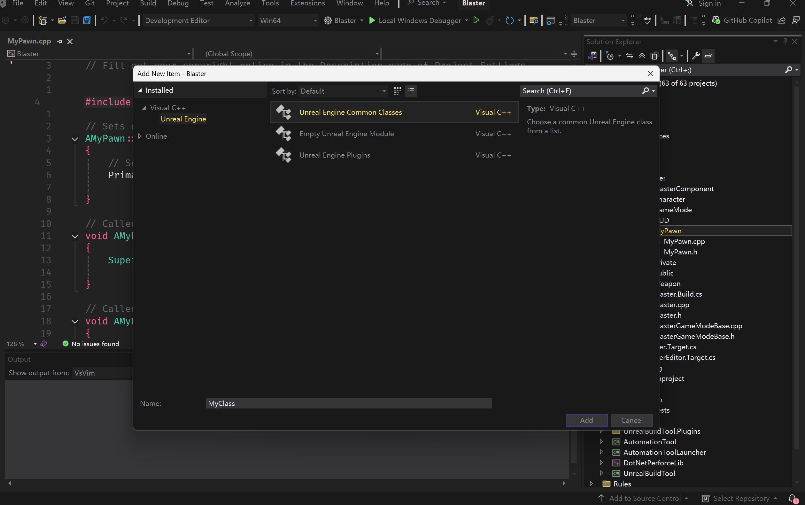Click search magnifier in Add New Item dialog

click(x=645, y=91)
